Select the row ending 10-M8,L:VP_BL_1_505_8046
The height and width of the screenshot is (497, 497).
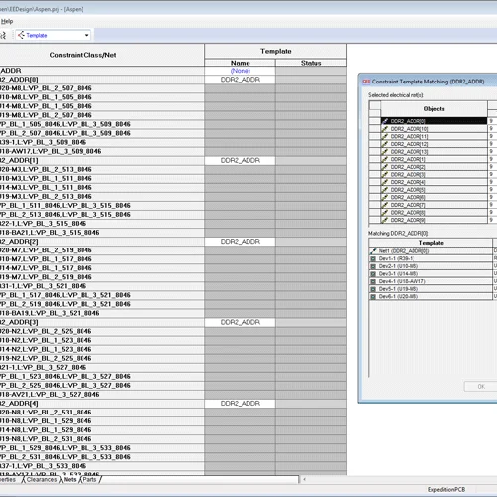[x=101, y=97]
